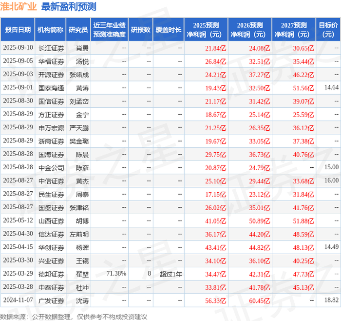Image resolution: width=341 pixels, height=321 pixels.
Task: Click institution 德邦证券
Action: click(x=51, y=274)
